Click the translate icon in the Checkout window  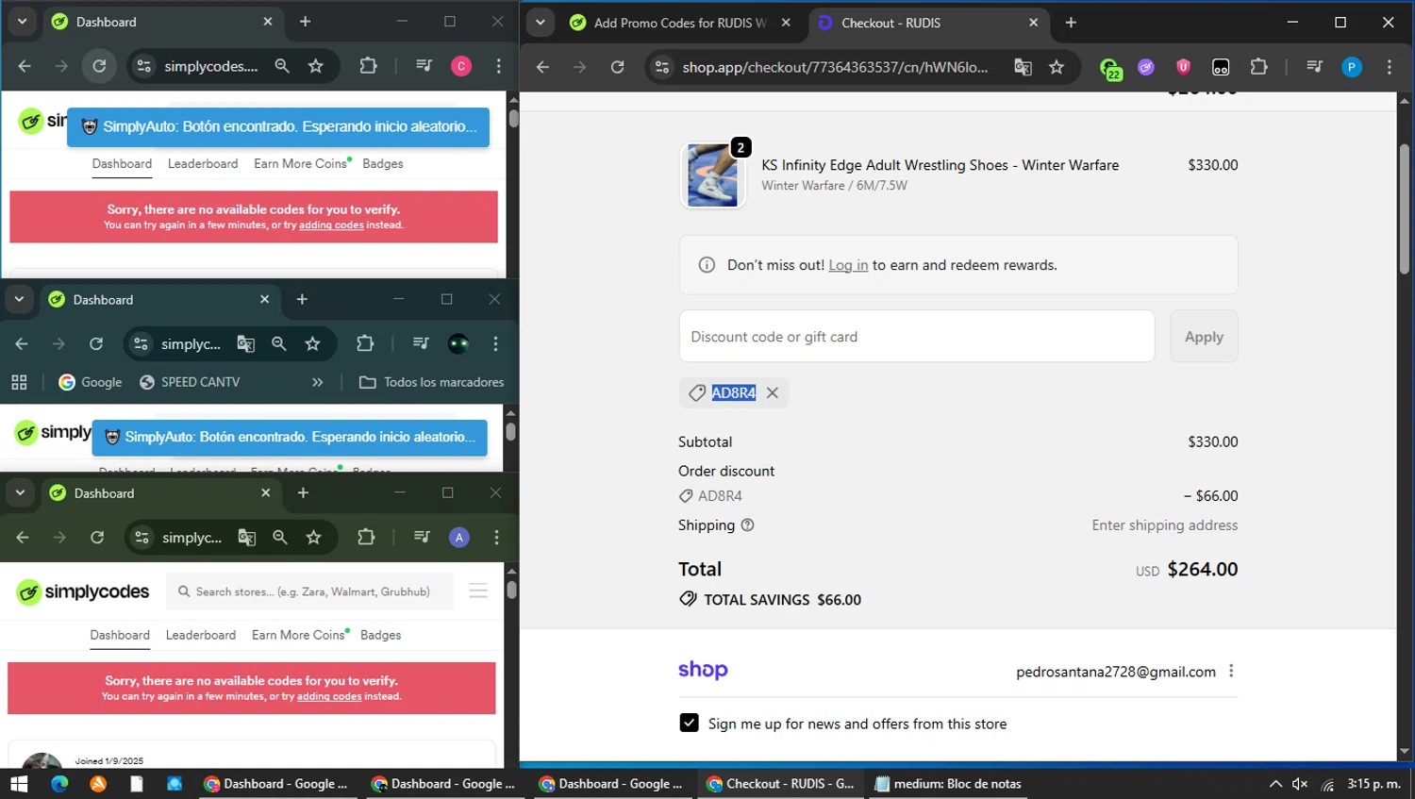1023,66
